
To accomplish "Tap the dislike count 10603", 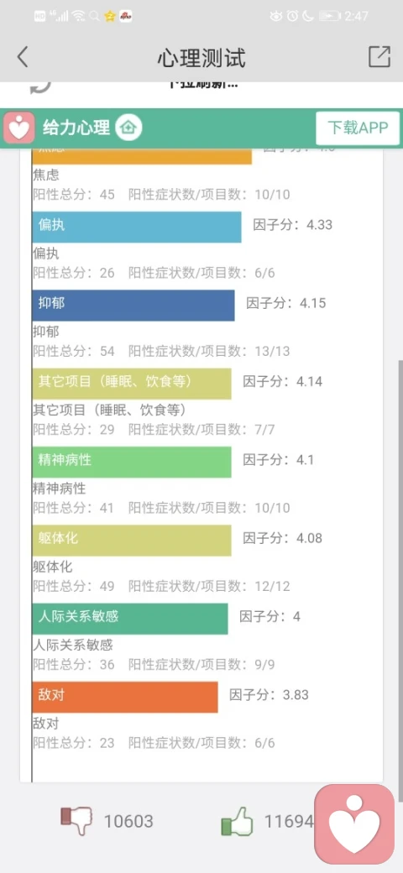I will tap(128, 821).
